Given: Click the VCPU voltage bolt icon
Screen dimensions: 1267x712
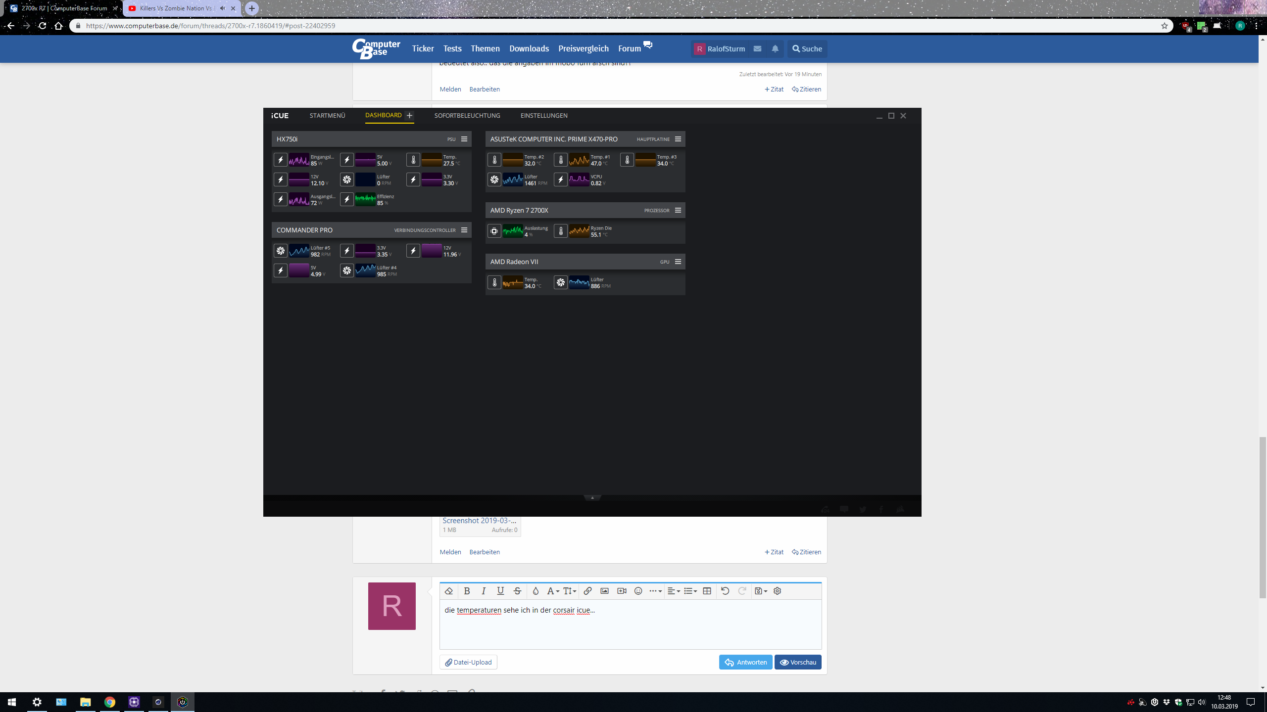Looking at the screenshot, I should (x=561, y=179).
